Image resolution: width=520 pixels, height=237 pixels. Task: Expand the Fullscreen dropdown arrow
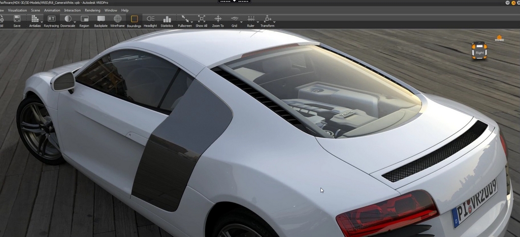pos(191,22)
